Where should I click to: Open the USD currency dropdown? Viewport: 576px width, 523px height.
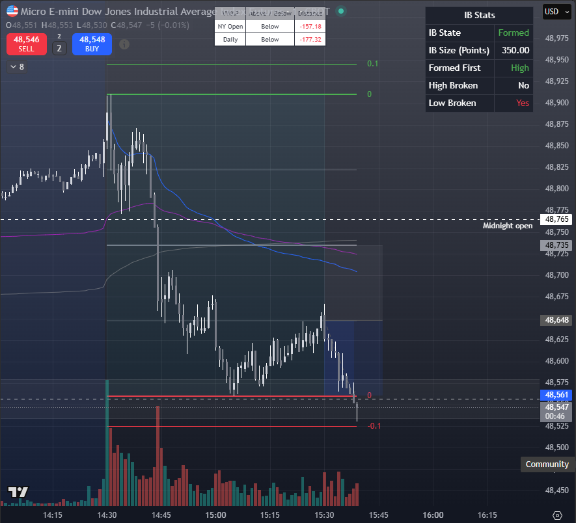coord(557,12)
